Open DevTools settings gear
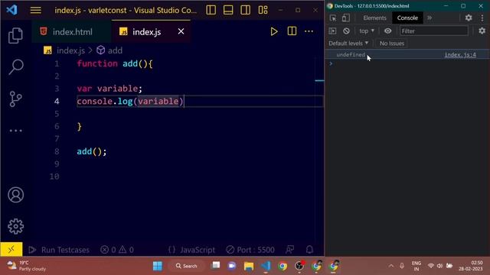490x275 pixels. (469, 18)
